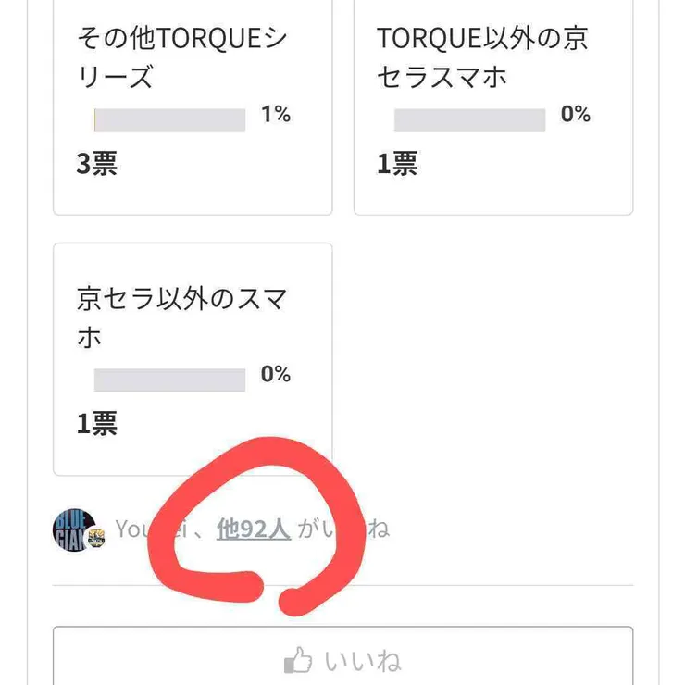Click the 京セラ以外のスマホ result progress bar
This screenshot has height=685, width=685.
click(169, 380)
